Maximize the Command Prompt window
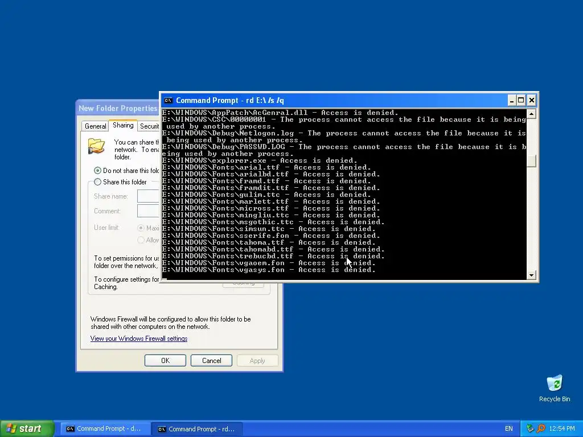This screenshot has height=437, width=583. click(x=521, y=100)
